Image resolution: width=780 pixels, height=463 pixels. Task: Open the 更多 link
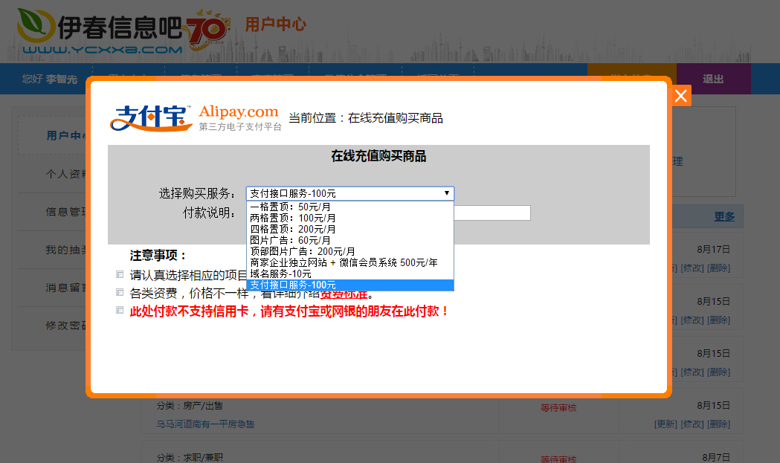tap(724, 216)
